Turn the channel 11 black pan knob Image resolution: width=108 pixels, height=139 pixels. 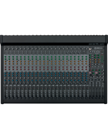(x=44, y=84)
